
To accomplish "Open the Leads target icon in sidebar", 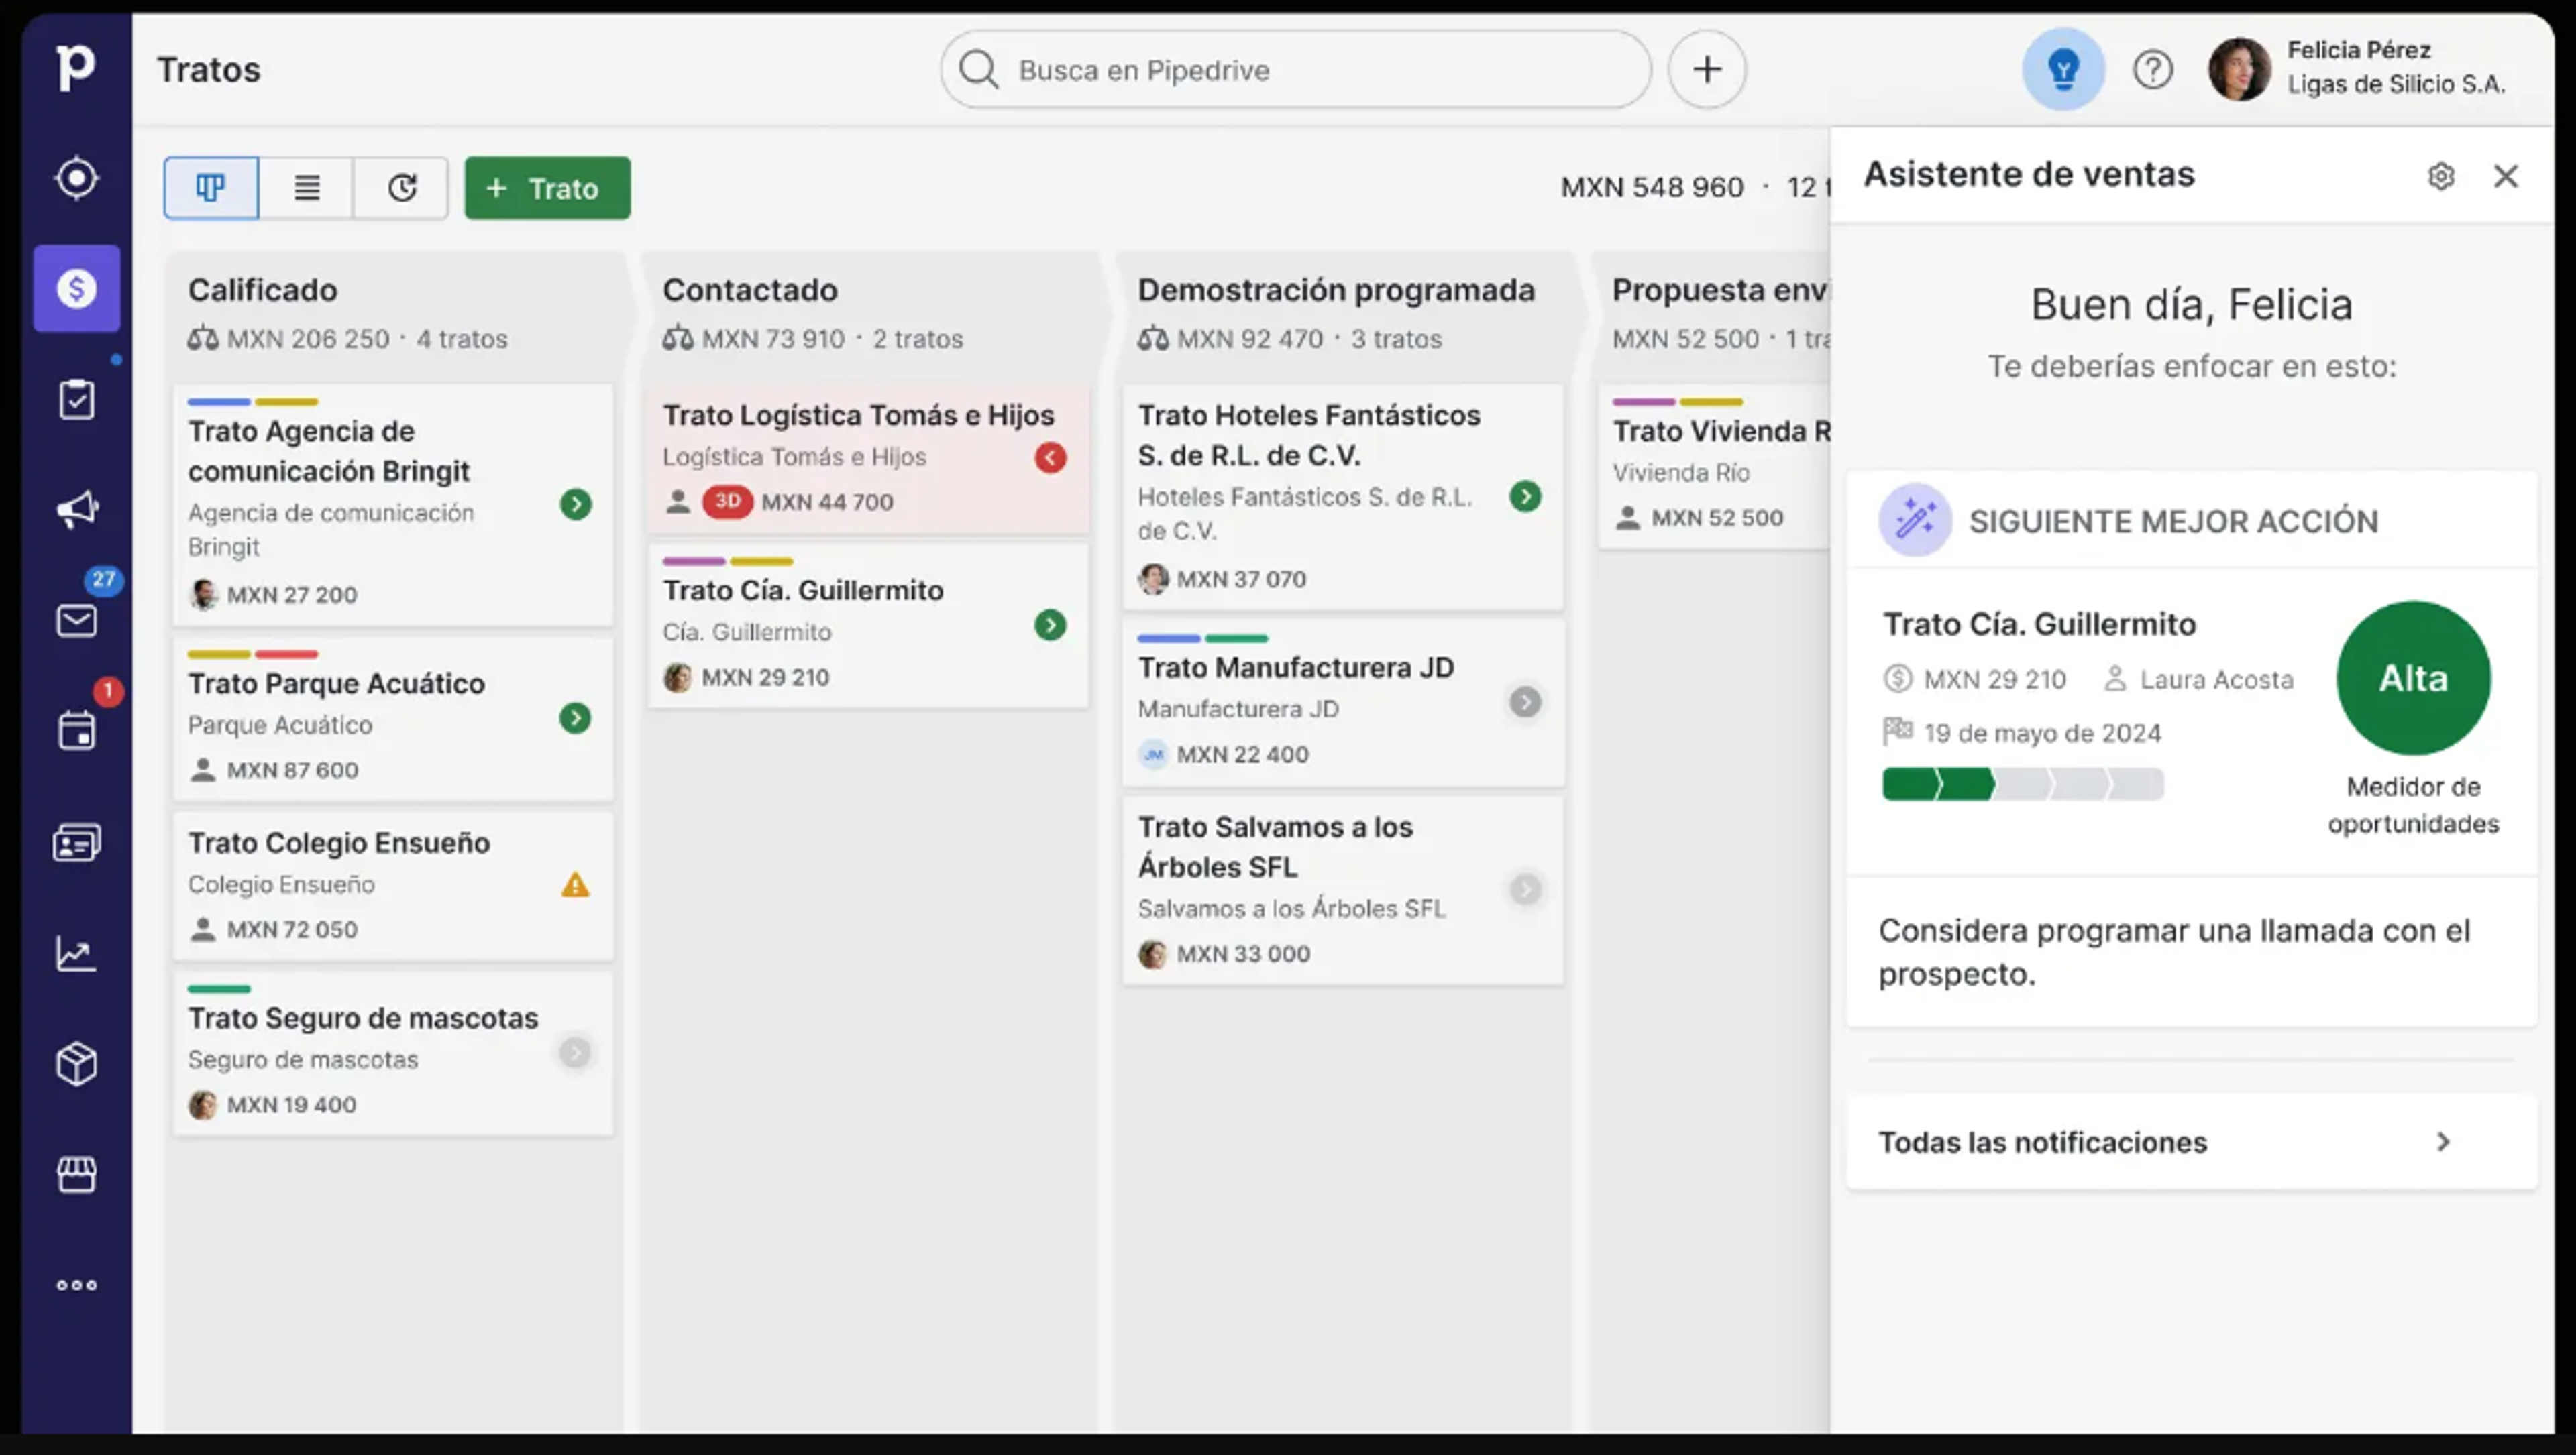I will [76, 179].
